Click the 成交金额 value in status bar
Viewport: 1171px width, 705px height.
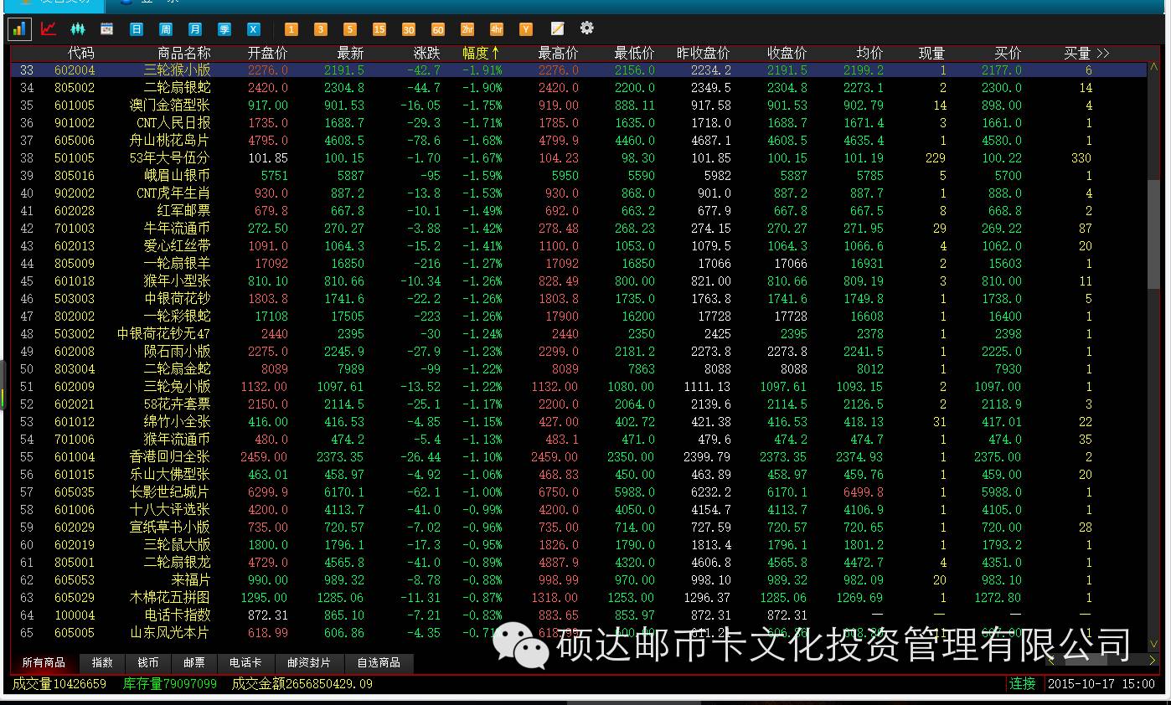pos(301,684)
